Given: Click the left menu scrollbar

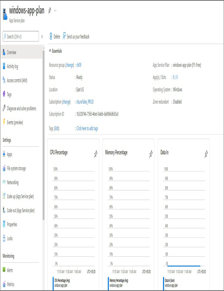Looking at the screenshot, I should (44, 135).
